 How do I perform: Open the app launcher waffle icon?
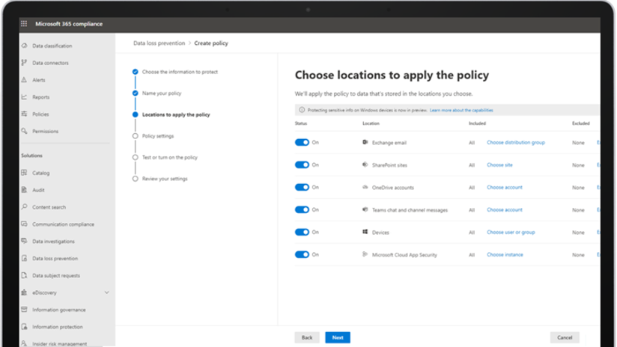pos(24,24)
